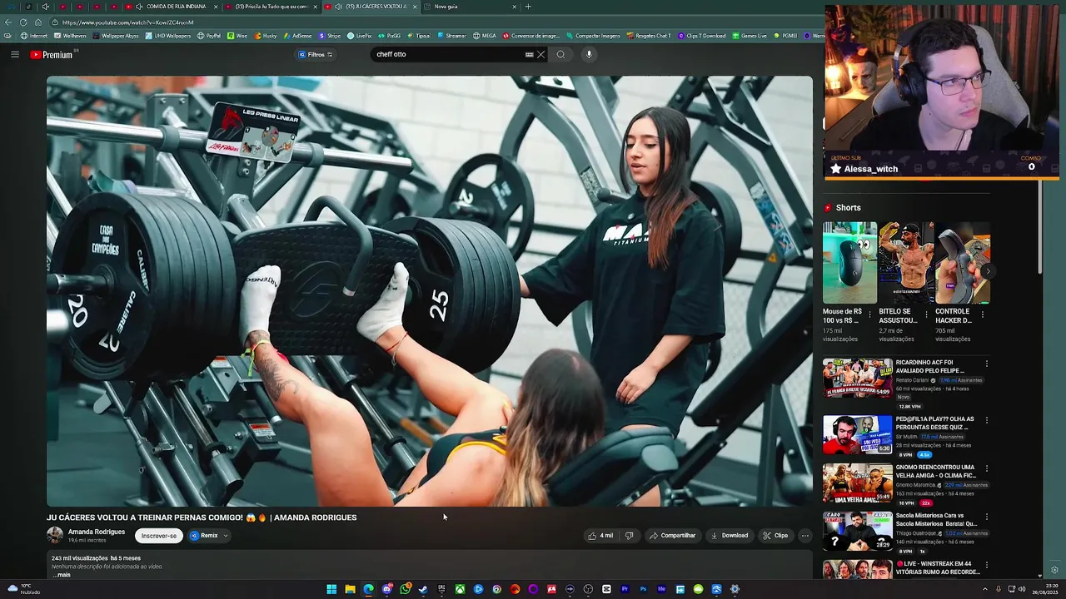Open the Games Live bookmark
The height and width of the screenshot is (599, 1066).
[x=750, y=36]
